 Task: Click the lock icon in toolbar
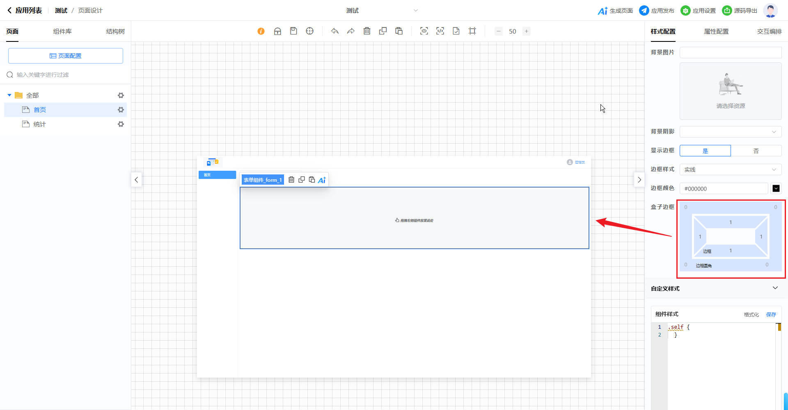(x=277, y=31)
